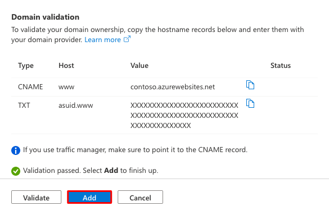The width and height of the screenshot is (329, 215).
Task: Open the Learn more link
Action: 102,39
